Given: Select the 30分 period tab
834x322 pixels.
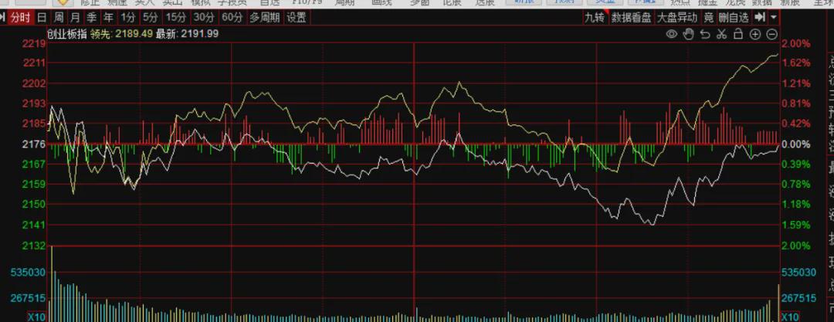Looking at the screenshot, I should click(x=204, y=18).
